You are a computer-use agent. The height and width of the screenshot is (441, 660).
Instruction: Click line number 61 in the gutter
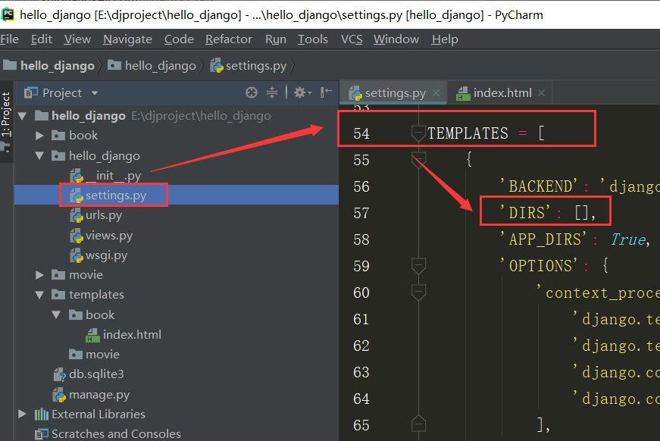tap(361, 319)
